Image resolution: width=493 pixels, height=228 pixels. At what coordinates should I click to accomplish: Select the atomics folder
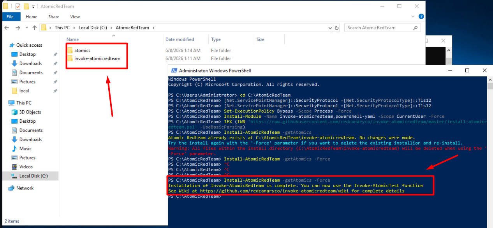pos(83,50)
